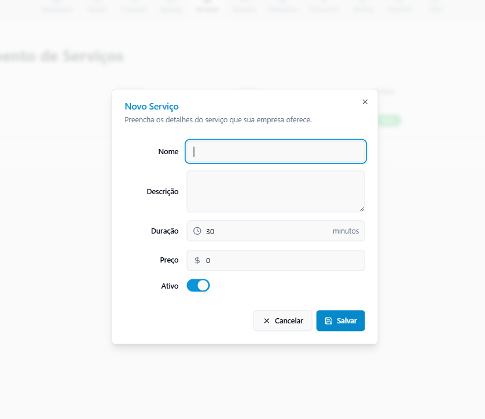Click the Novo Serviço dialog title
This screenshot has height=419, width=485.
[152, 107]
